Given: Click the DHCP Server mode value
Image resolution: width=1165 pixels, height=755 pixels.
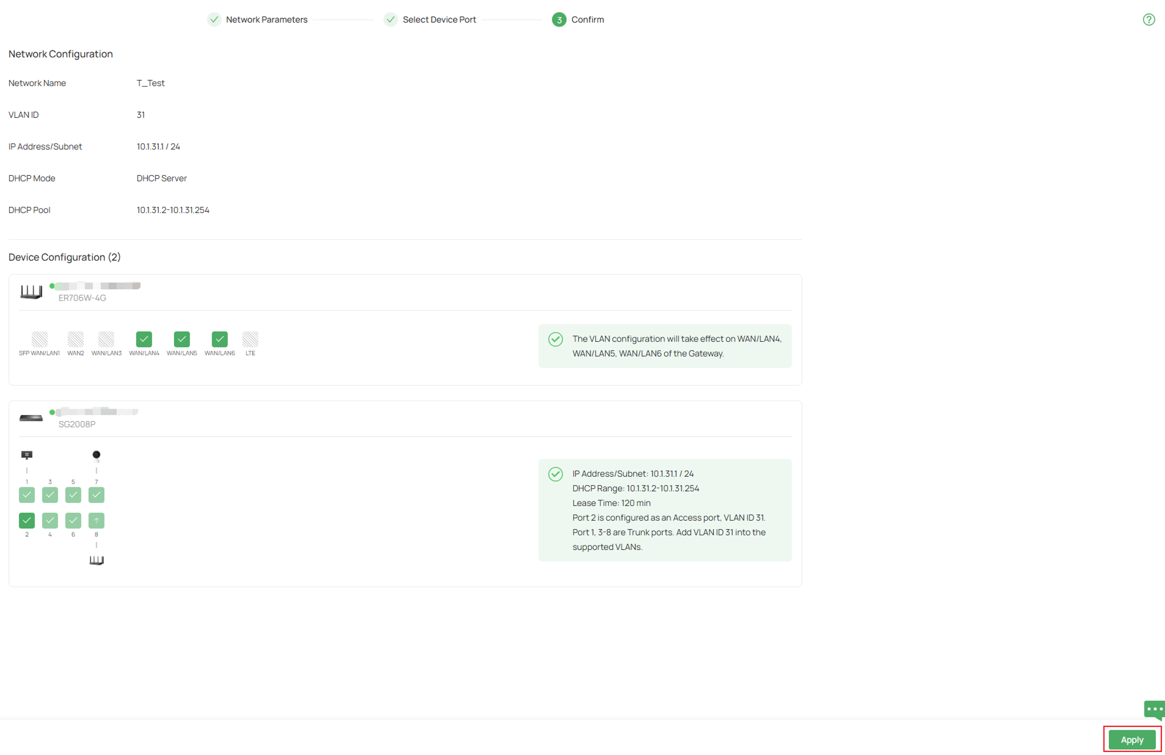Looking at the screenshot, I should click(162, 179).
